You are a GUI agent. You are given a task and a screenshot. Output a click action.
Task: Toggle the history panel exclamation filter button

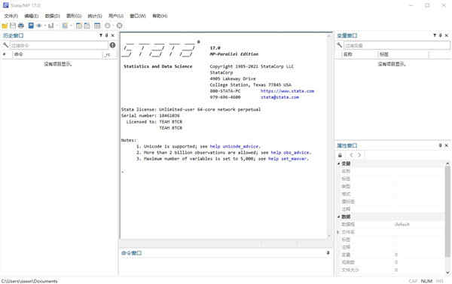pos(112,45)
